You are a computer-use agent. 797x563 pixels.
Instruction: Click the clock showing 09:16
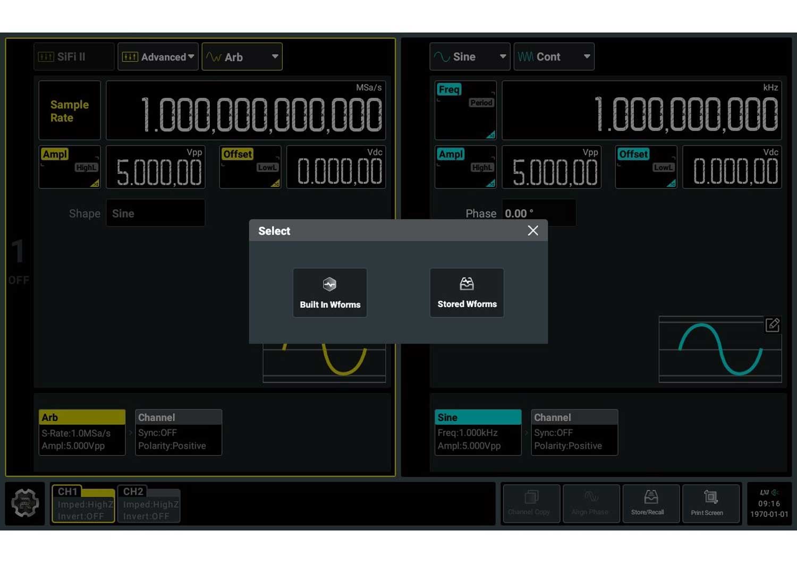[769, 504]
